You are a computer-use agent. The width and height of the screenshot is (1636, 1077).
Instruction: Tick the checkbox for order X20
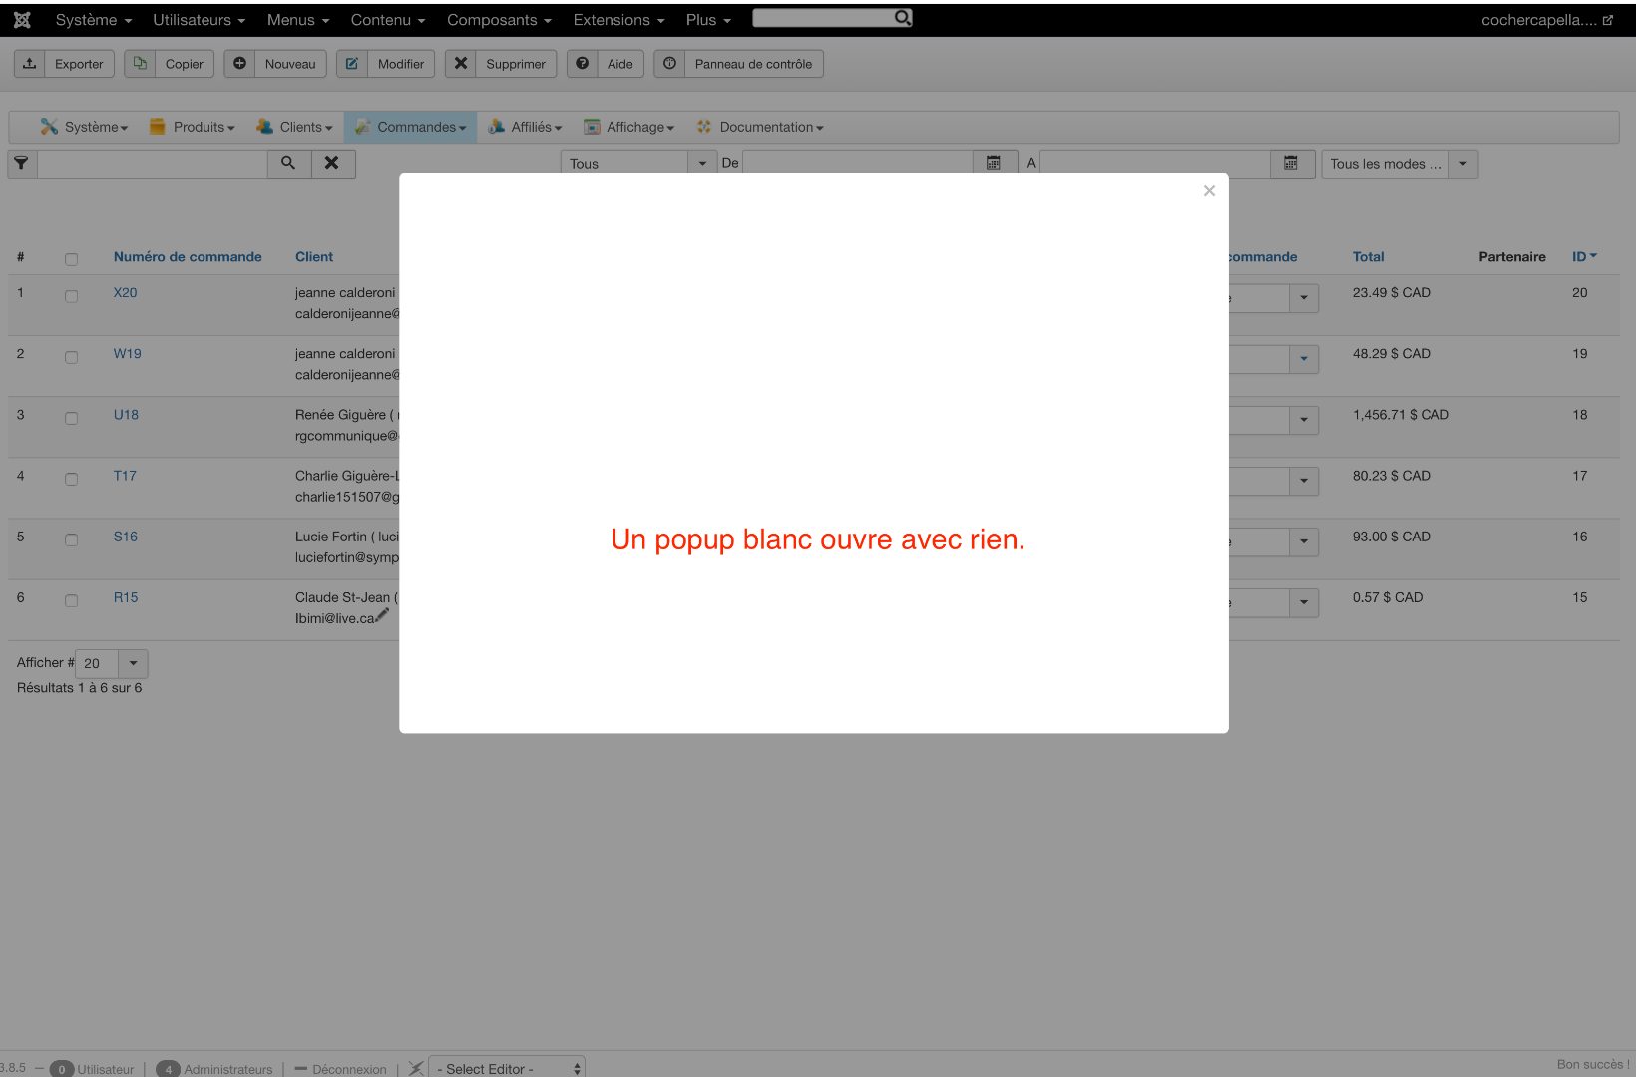tap(71, 296)
